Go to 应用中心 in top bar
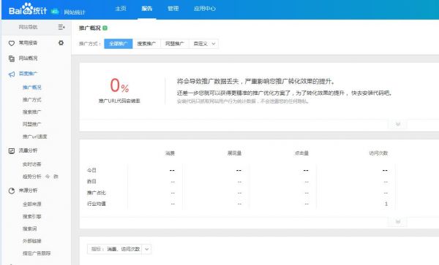Viewport: 439px width, 265px height. coord(205,9)
